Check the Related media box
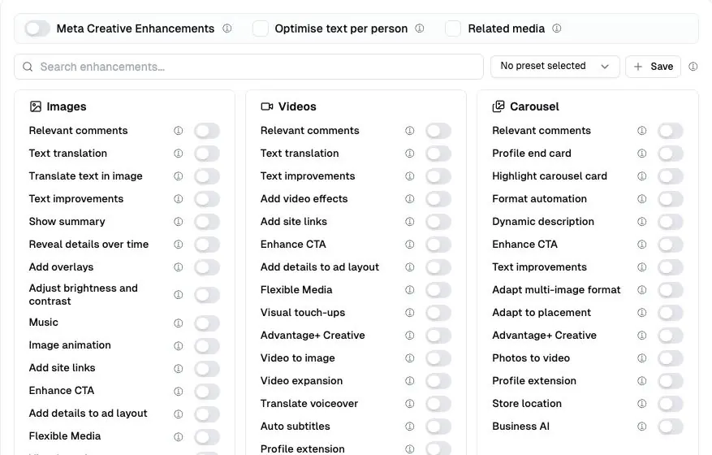The height and width of the screenshot is (455, 712). [453, 28]
